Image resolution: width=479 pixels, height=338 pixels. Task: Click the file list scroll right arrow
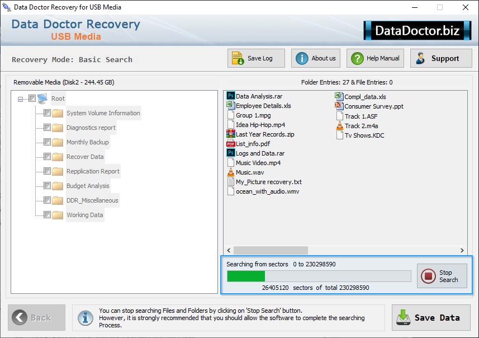click(462, 250)
